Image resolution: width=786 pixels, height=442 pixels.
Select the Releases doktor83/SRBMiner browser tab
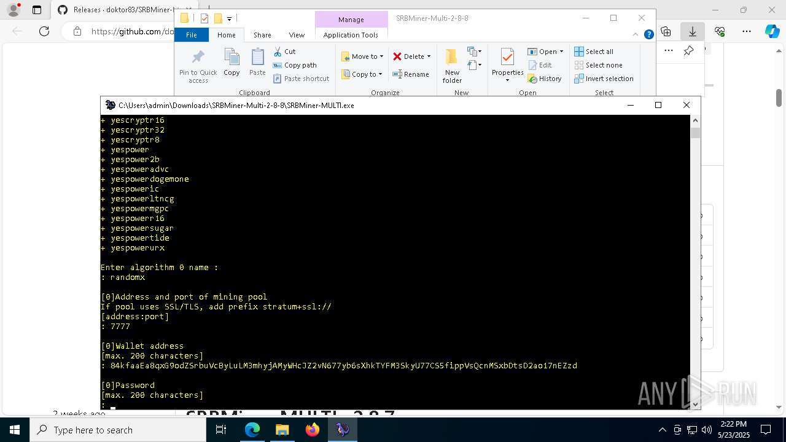[117, 10]
